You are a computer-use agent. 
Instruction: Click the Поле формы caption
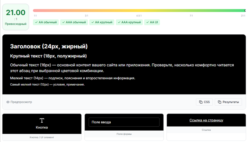(x=124, y=134)
